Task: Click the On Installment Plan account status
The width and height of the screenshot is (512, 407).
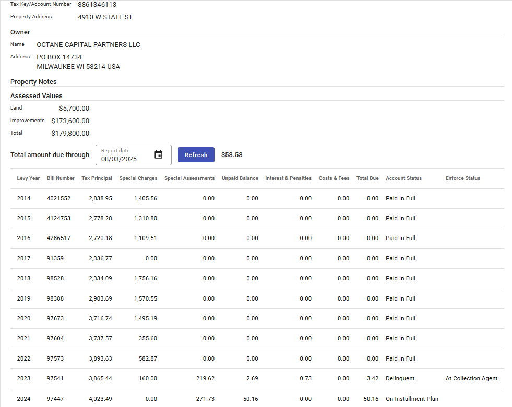Action: click(x=412, y=399)
